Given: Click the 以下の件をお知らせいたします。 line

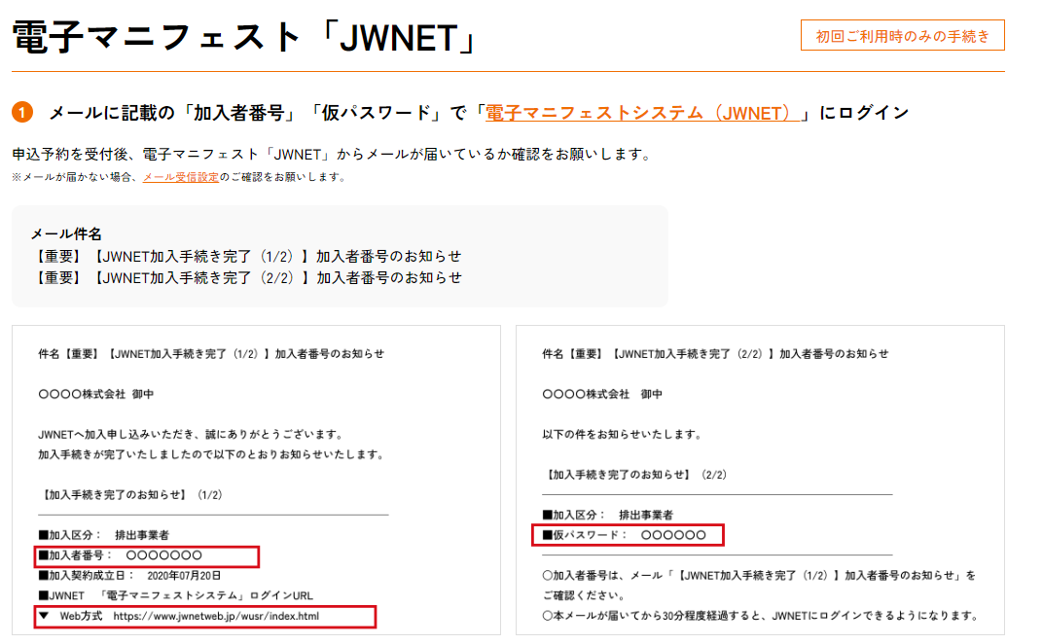Looking at the screenshot, I should coord(622,435).
